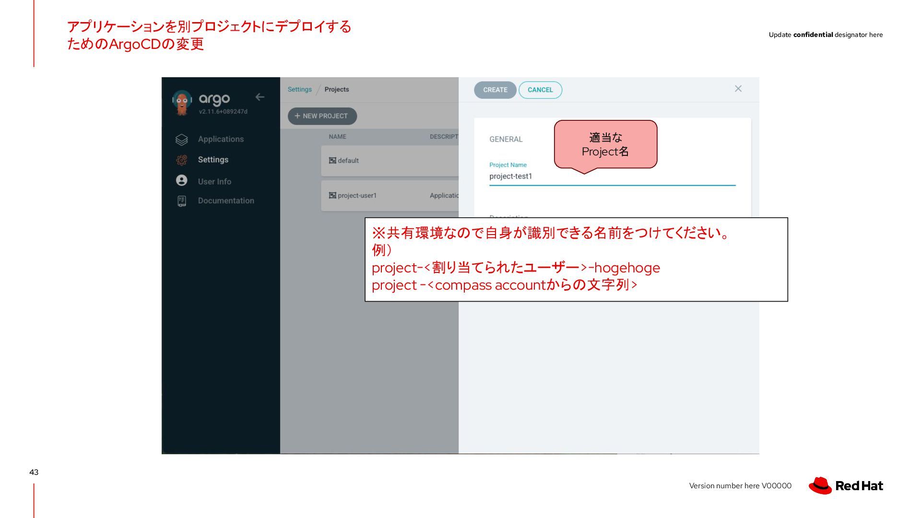Open Documentation in the sidebar
Viewport: 921px width, 518px height.
click(x=226, y=200)
